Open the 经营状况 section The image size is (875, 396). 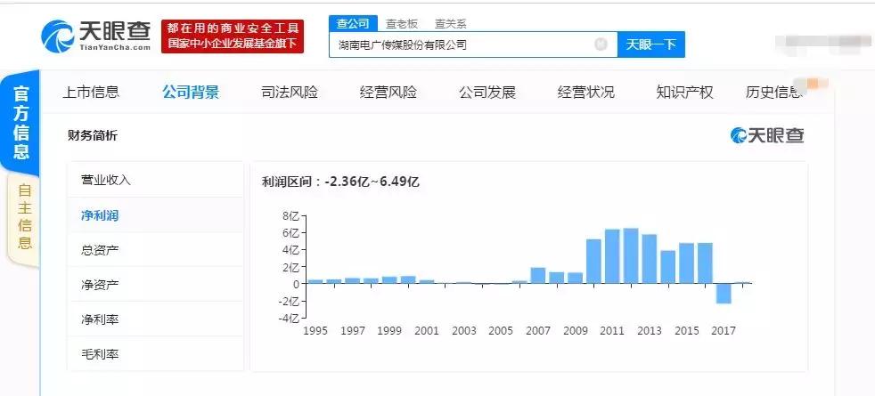[x=586, y=92]
